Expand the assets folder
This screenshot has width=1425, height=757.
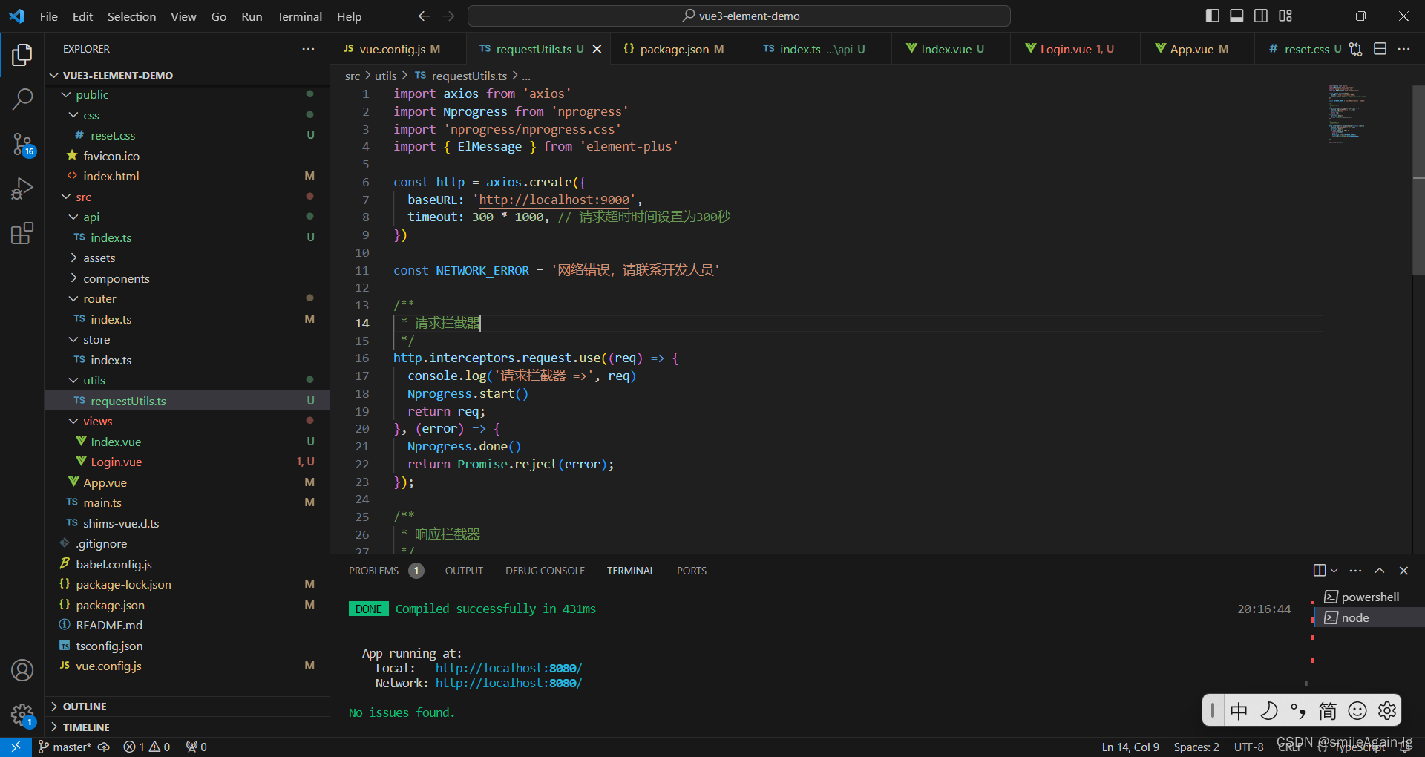(99, 258)
